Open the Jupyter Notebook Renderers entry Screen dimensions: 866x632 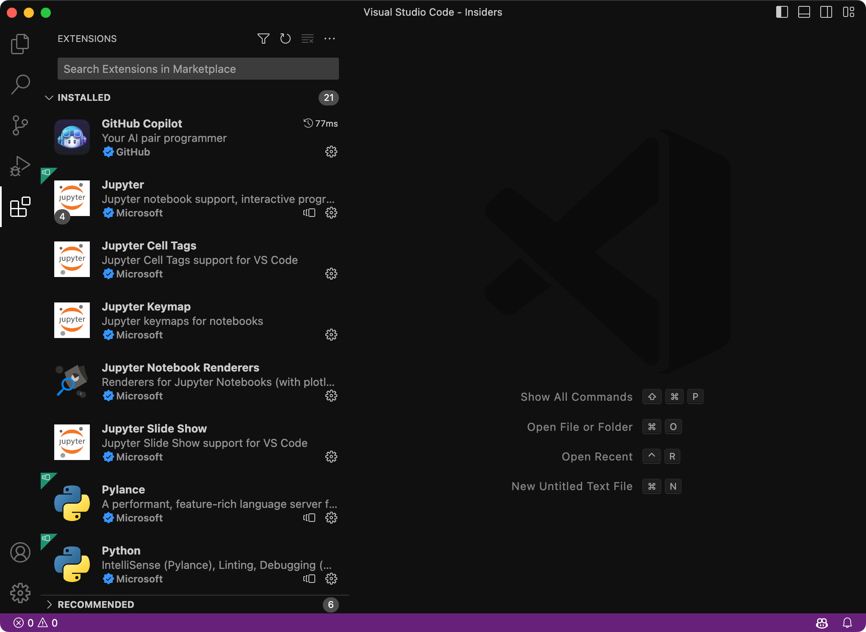195,381
